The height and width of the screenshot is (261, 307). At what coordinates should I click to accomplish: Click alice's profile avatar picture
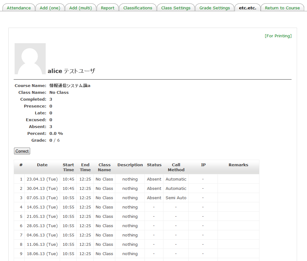tap(30, 59)
